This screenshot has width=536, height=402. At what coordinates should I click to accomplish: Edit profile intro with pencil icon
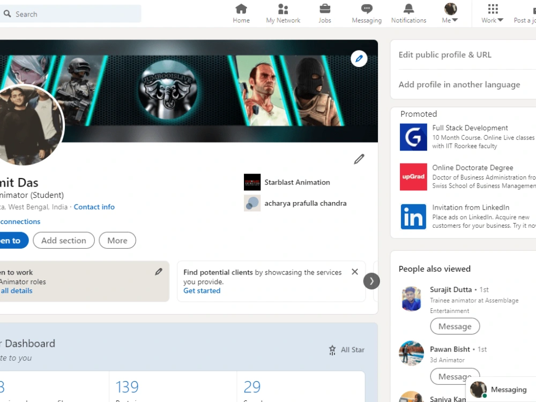click(359, 159)
